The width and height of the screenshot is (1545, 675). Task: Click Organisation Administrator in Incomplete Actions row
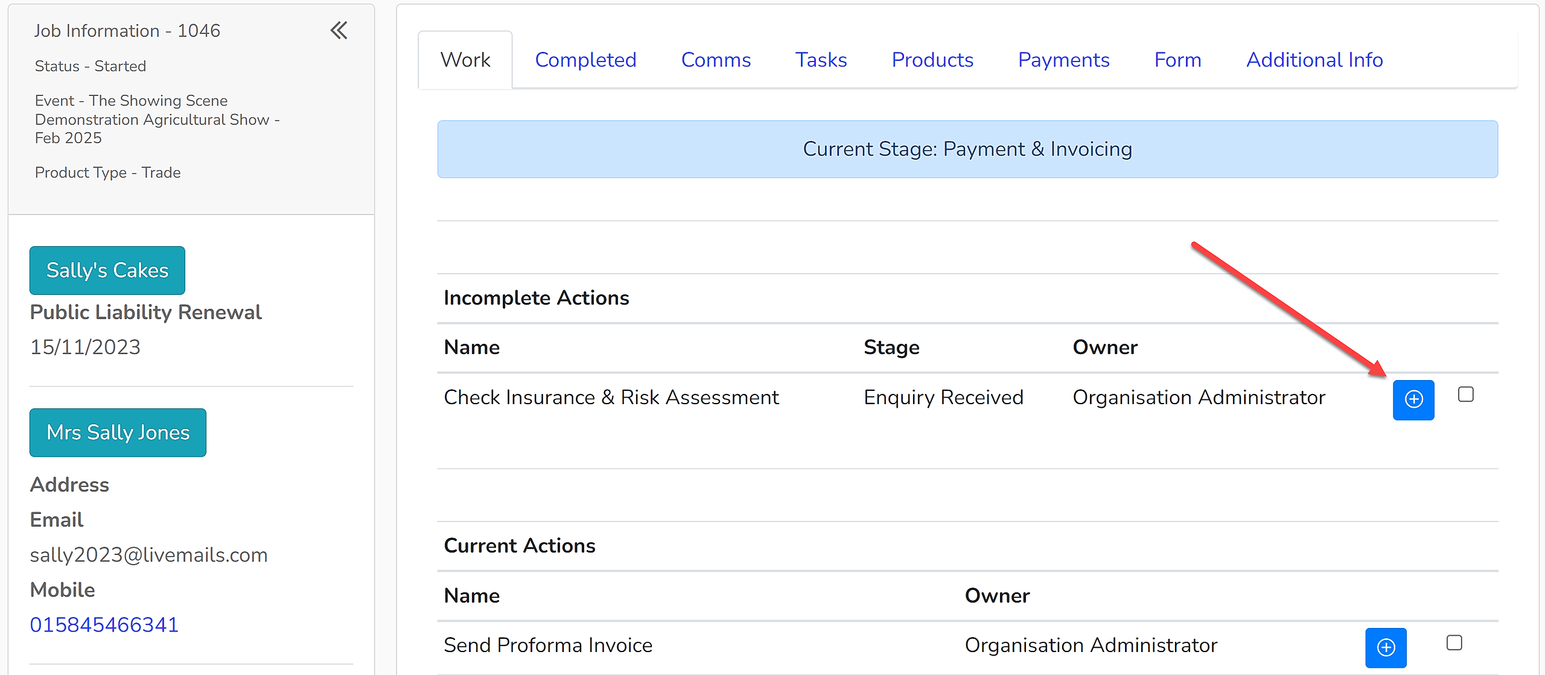[x=1199, y=398]
